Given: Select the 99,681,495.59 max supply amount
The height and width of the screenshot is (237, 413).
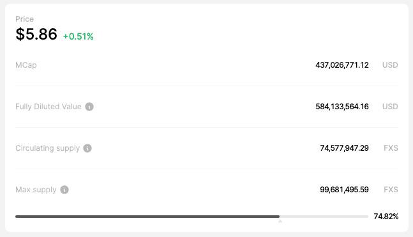Looking at the screenshot, I should tap(344, 190).
